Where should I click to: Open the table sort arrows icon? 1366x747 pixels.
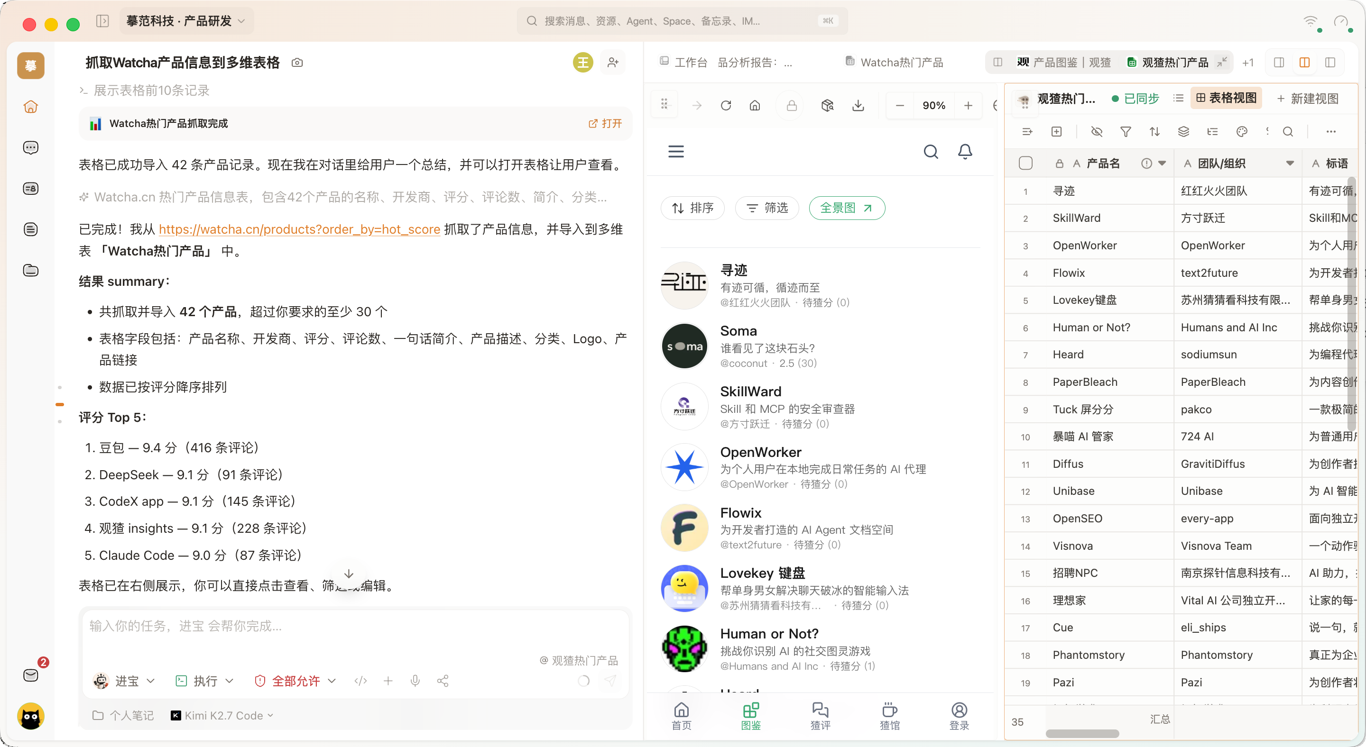tap(1155, 131)
